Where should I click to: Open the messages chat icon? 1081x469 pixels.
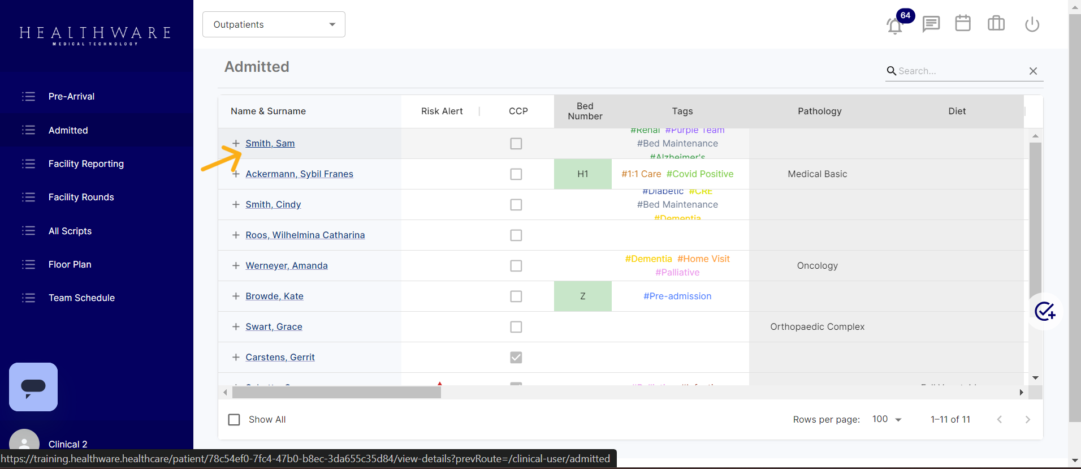coord(931,24)
